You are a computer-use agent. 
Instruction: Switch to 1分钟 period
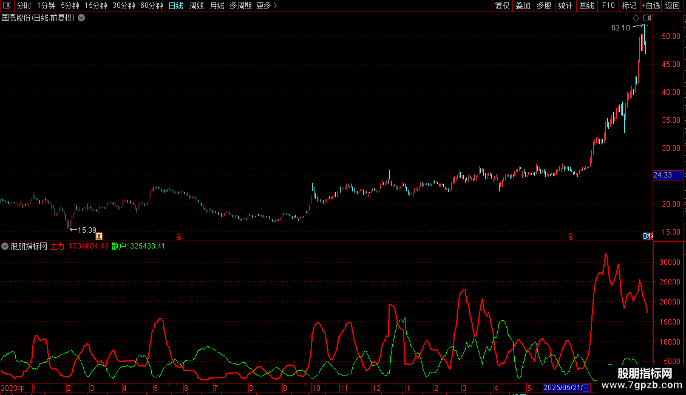coord(46,5)
